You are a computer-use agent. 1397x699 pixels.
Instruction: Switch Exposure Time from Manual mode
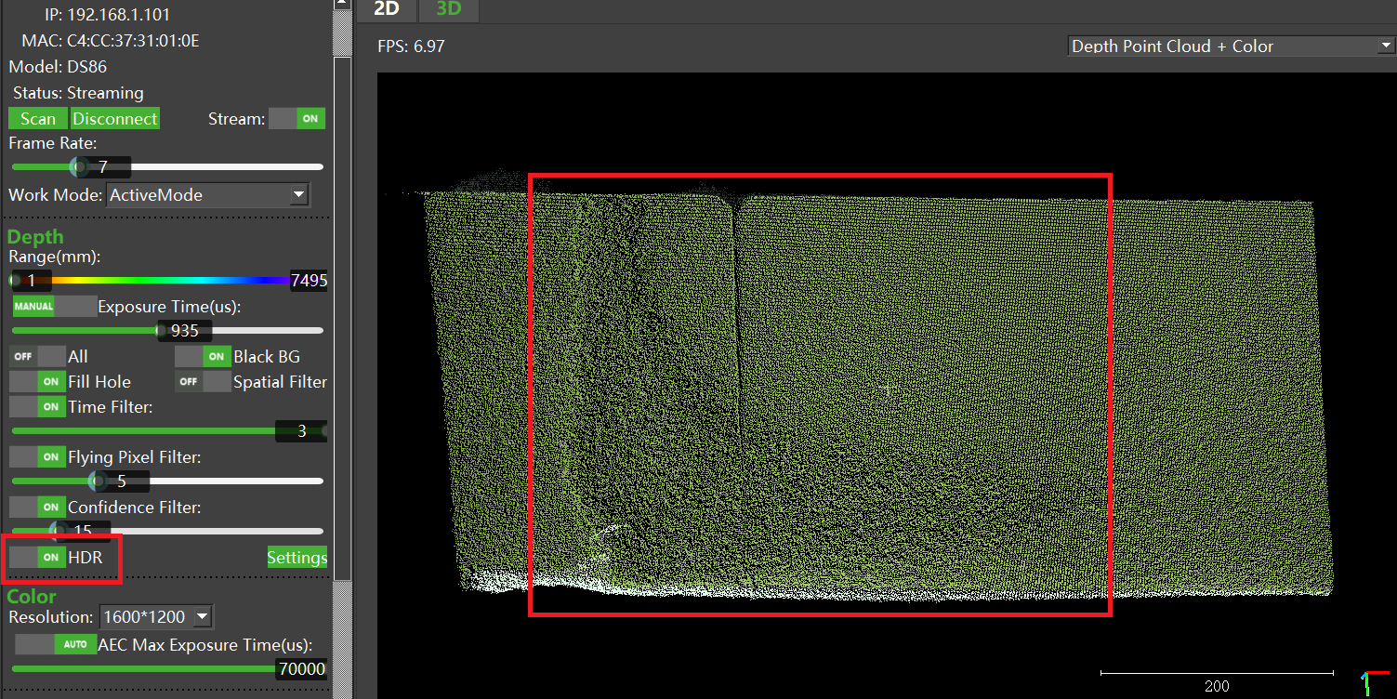(x=54, y=307)
